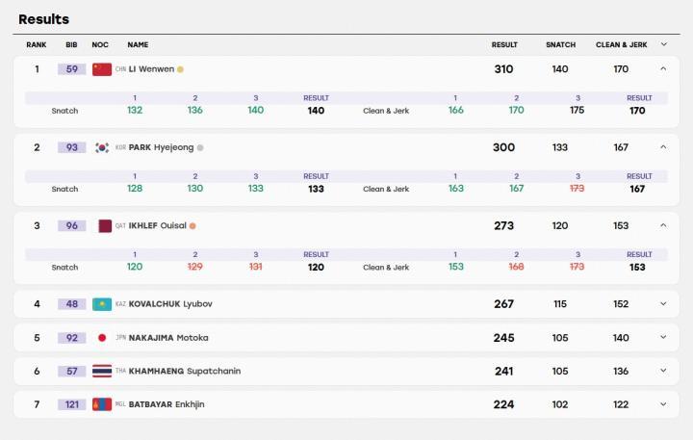Click the China flag icon
Image resolution: width=693 pixels, height=440 pixels.
point(102,69)
